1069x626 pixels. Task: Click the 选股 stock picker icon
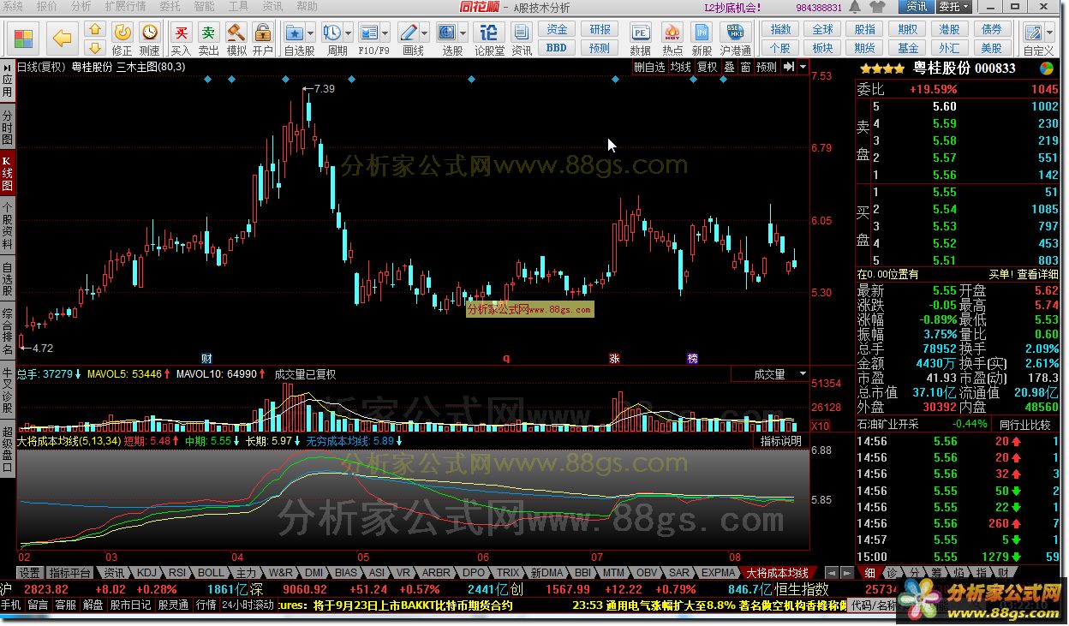[x=447, y=34]
